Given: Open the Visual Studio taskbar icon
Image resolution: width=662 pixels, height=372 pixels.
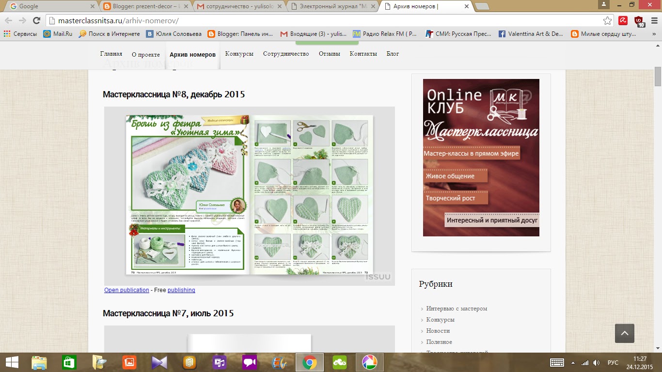Looking at the screenshot, I should pyautogui.click(x=159, y=362).
